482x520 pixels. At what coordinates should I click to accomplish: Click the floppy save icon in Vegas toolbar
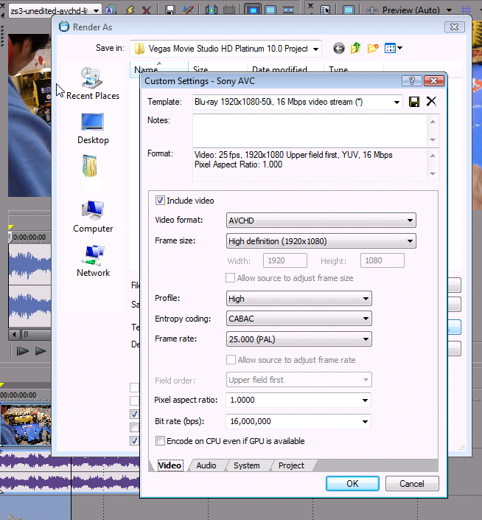[170, 10]
